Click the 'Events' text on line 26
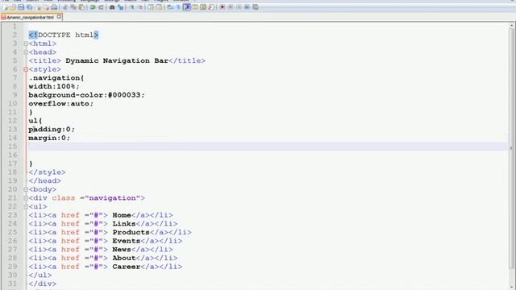Image resolution: width=516 pixels, height=290 pixels. tap(127, 241)
